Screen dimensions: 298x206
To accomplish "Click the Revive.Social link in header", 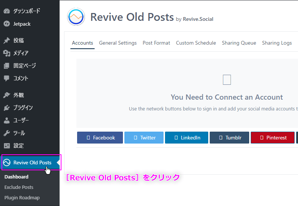I will [198, 19].
